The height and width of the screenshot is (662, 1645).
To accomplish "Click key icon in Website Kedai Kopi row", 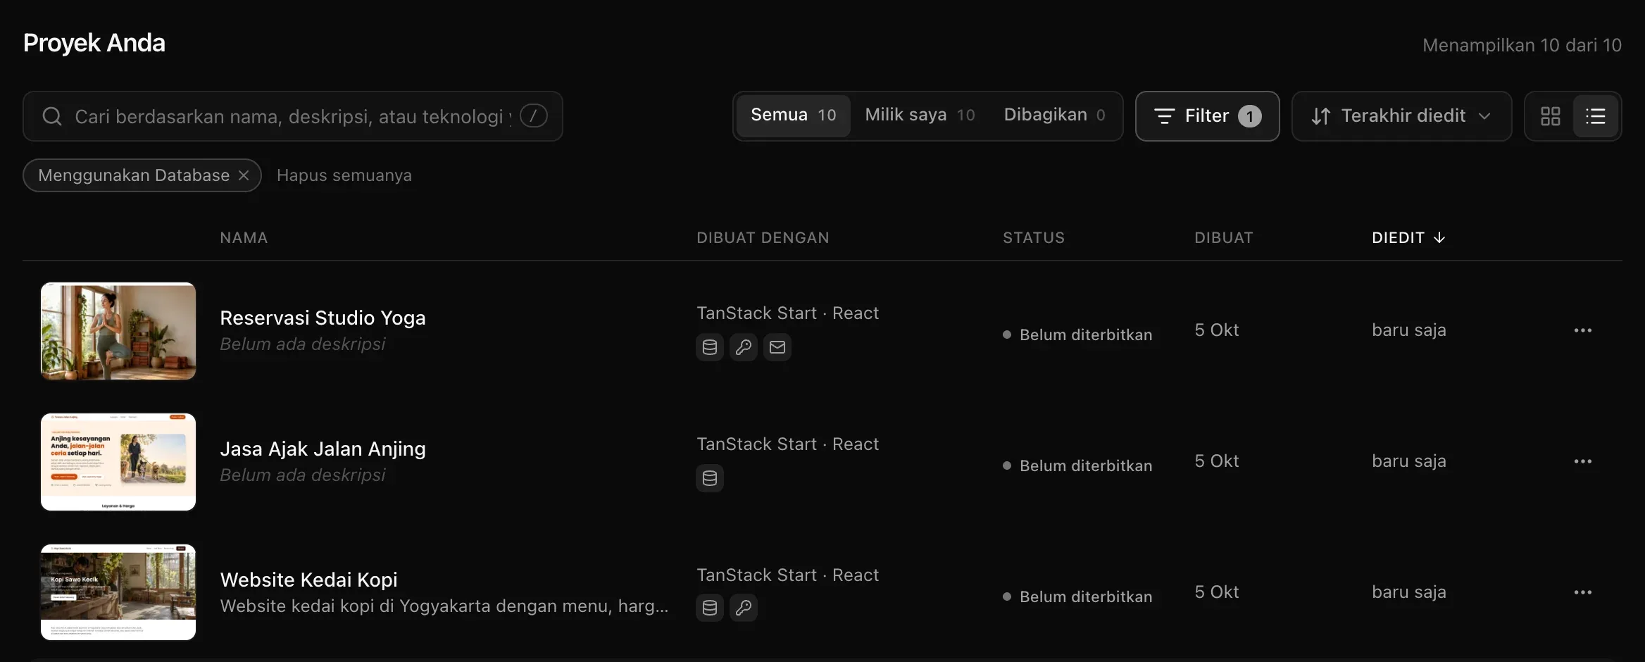I will [744, 608].
